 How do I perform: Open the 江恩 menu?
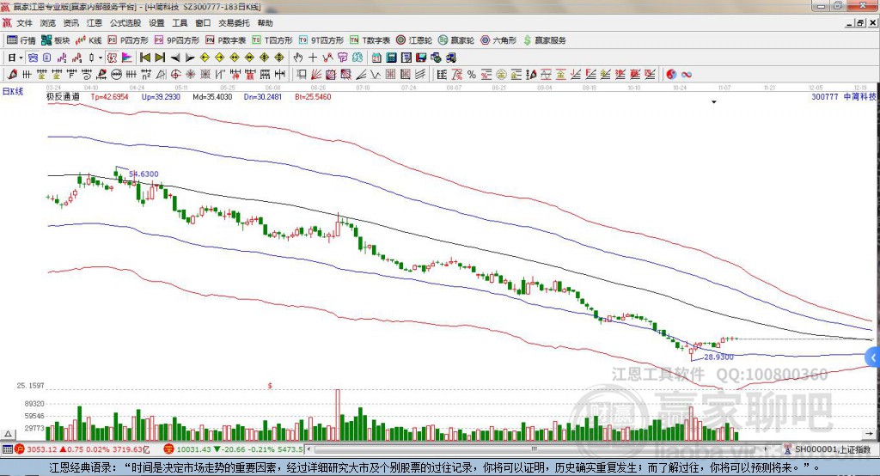click(x=95, y=23)
